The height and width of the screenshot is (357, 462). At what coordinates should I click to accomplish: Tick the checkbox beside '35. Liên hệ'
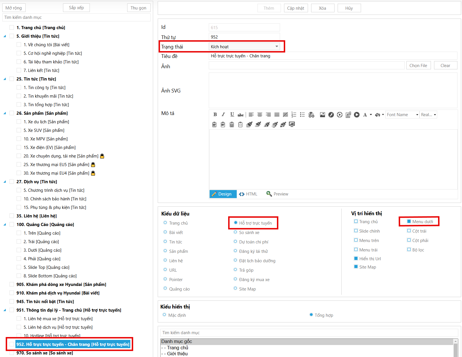[12, 216]
